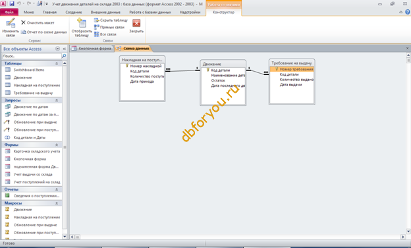Viewport: 411px width, 248px height.
Task: Open the Все объекты Access dropdown
Action: 57,49
